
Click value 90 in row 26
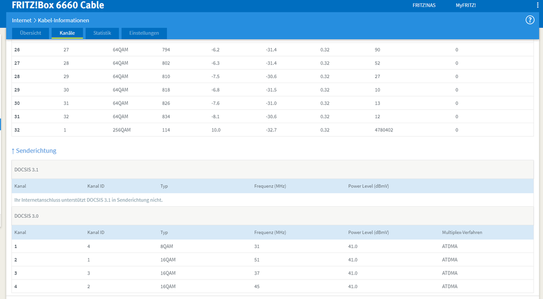click(x=377, y=50)
